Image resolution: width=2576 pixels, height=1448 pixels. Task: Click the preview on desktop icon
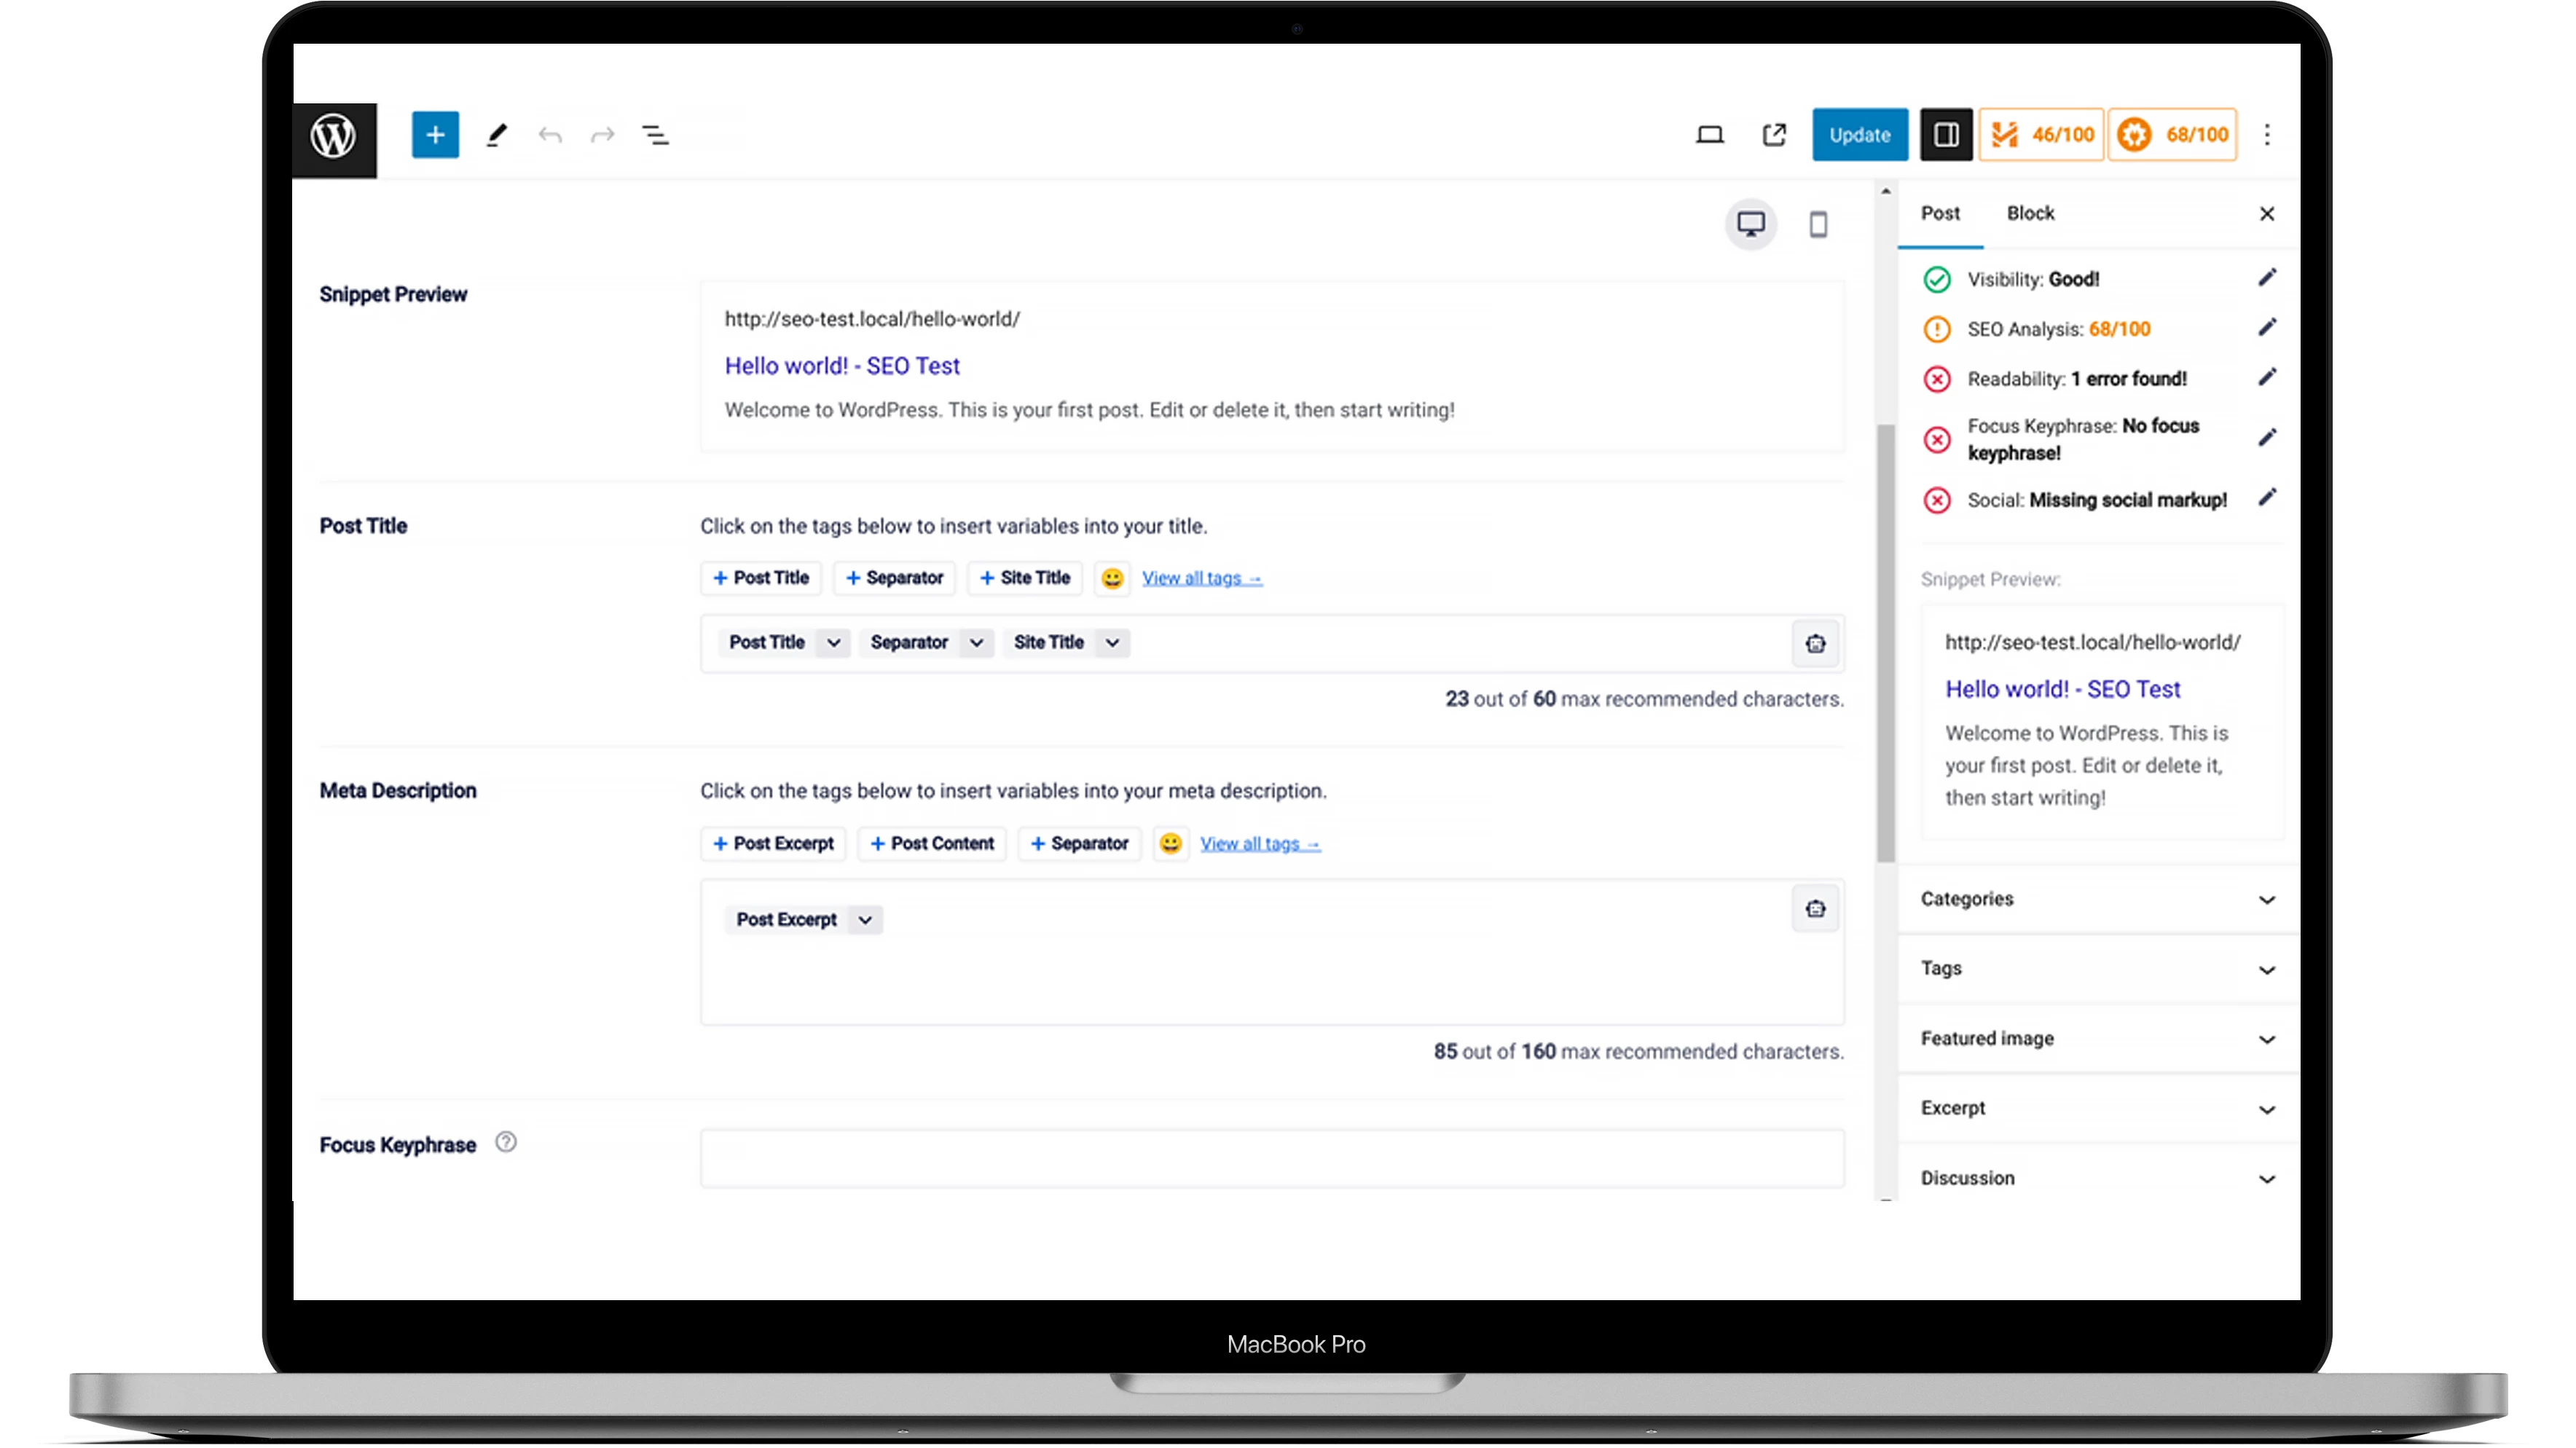(x=1750, y=221)
